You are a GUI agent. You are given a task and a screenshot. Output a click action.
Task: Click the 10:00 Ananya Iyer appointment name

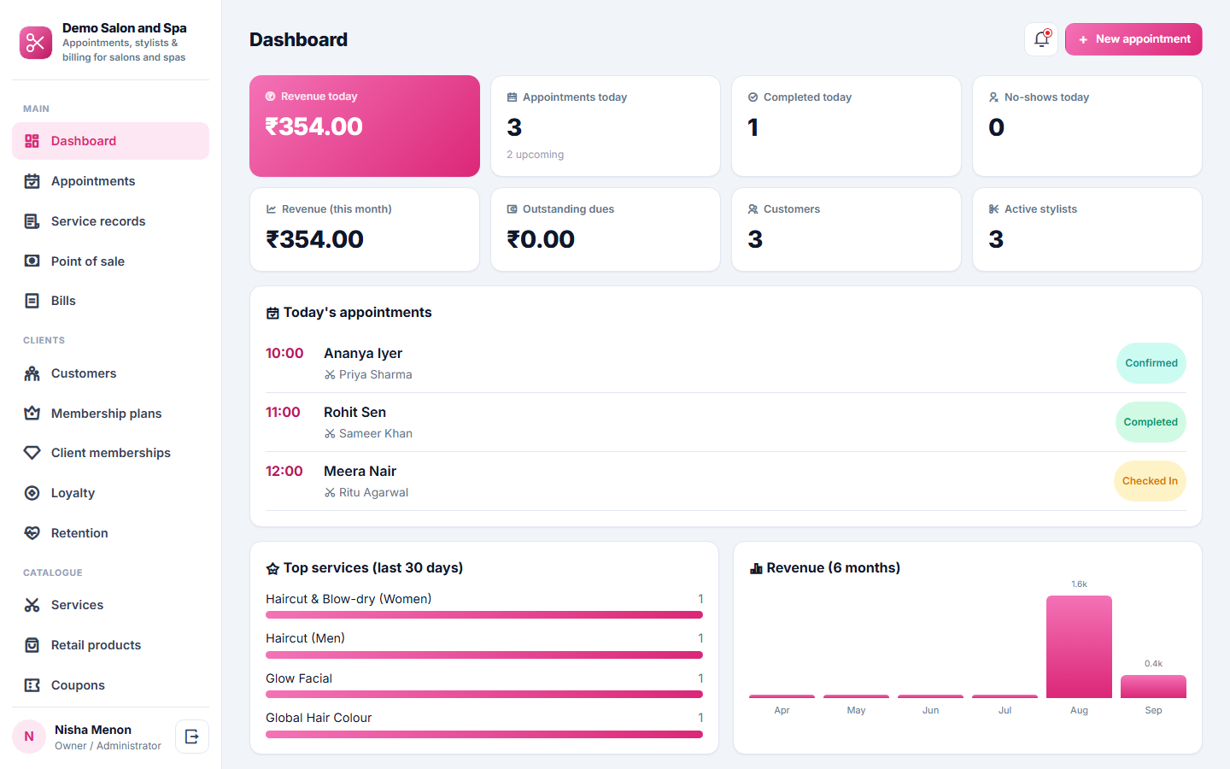pos(363,354)
